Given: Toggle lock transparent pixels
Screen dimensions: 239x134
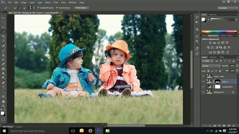Looking at the screenshot, I should pos(208,71).
